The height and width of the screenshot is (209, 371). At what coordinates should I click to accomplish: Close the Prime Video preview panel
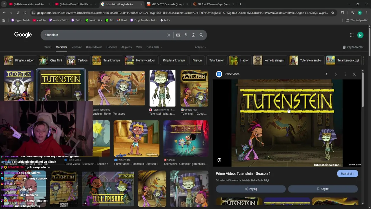coord(354,74)
